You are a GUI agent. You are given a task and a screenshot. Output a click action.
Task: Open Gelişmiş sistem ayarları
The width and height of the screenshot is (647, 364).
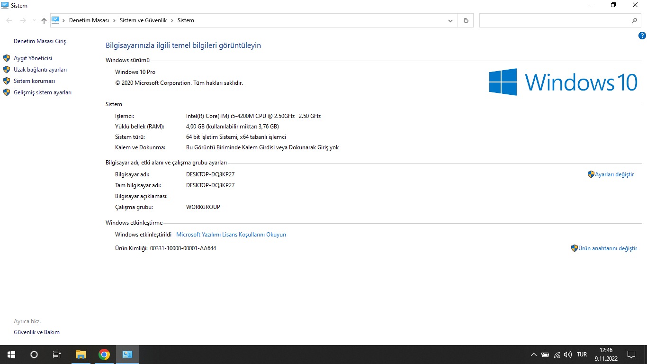point(43,92)
